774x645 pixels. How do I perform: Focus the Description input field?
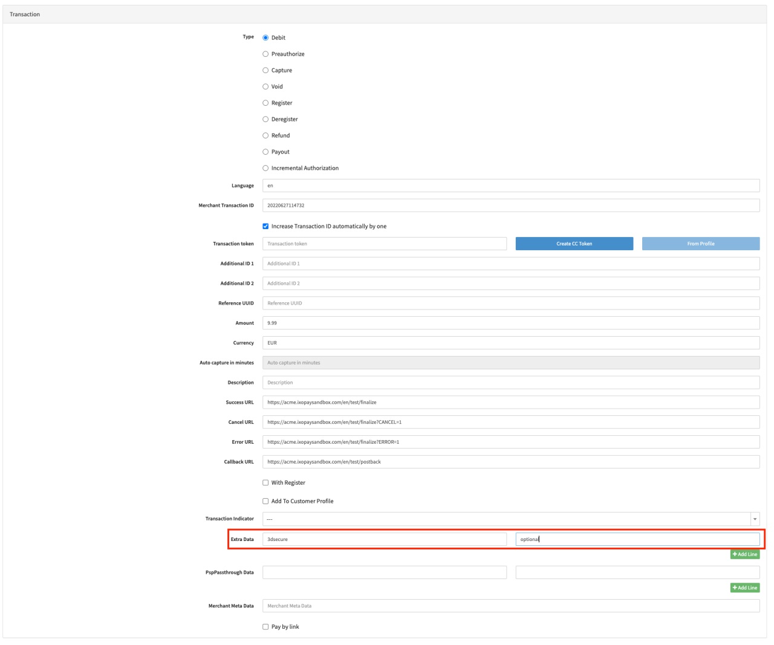pos(511,383)
